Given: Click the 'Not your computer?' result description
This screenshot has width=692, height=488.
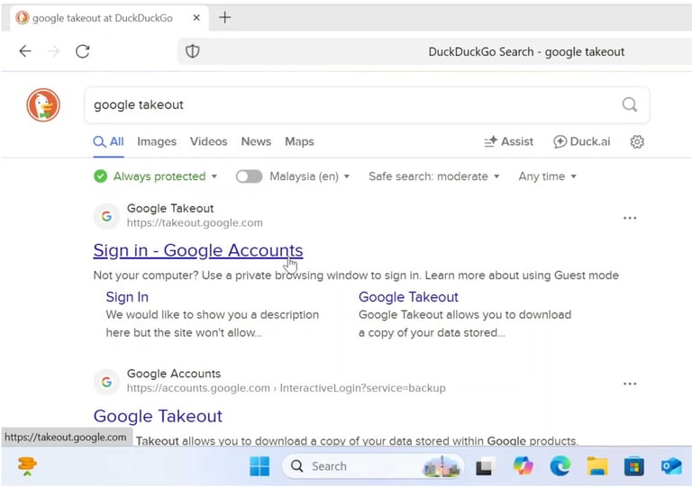Looking at the screenshot, I should tap(356, 276).
